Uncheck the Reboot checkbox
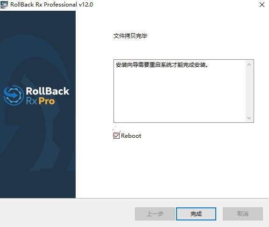Image resolution: width=269 pixels, height=227 pixels. pyautogui.click(x=116, y=136)
